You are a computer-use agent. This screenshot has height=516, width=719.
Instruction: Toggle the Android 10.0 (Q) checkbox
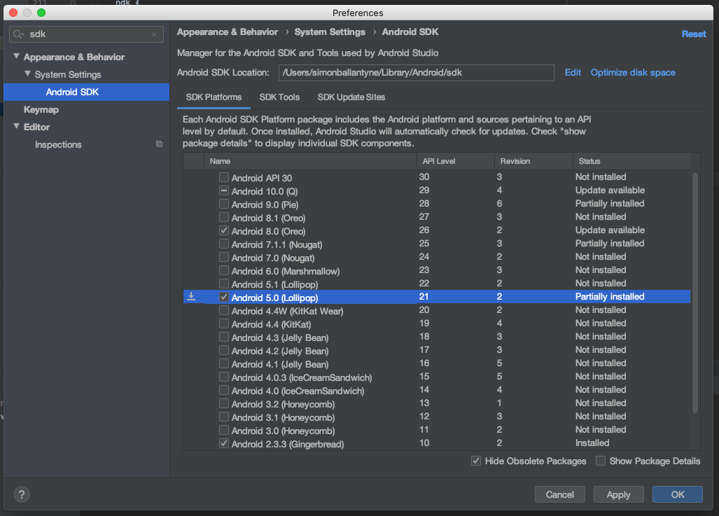pos(224,190)
